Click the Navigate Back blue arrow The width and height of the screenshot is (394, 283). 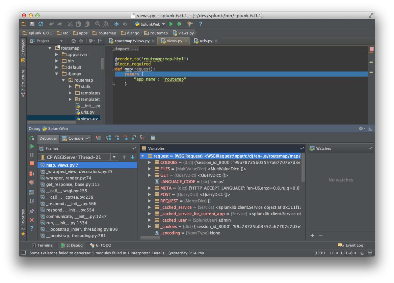(x=116, y=24)
